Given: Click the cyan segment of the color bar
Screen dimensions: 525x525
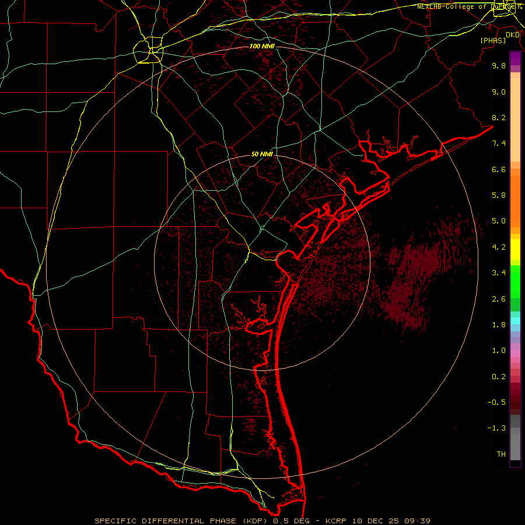Looking at the screenshot, I should pos(515,321).
